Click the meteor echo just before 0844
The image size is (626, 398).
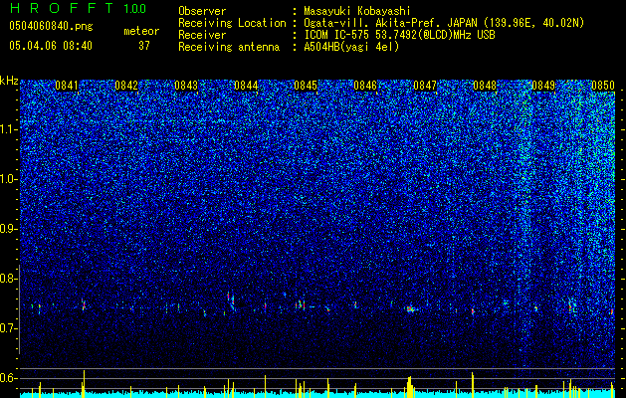(x=230, y=300)
